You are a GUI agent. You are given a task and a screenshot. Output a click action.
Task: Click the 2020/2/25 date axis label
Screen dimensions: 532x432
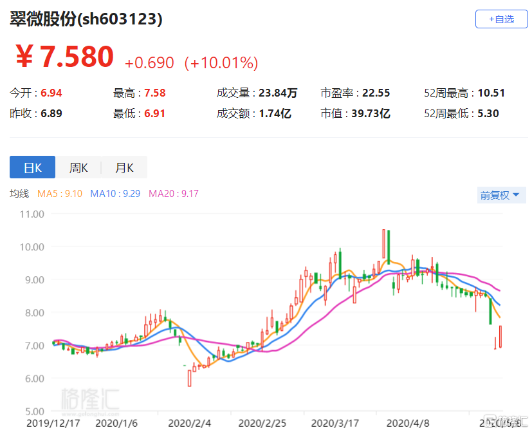click(262, 424)
